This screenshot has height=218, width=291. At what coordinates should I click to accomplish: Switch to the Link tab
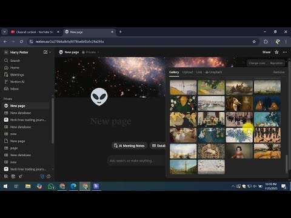(x=199, y=72)
